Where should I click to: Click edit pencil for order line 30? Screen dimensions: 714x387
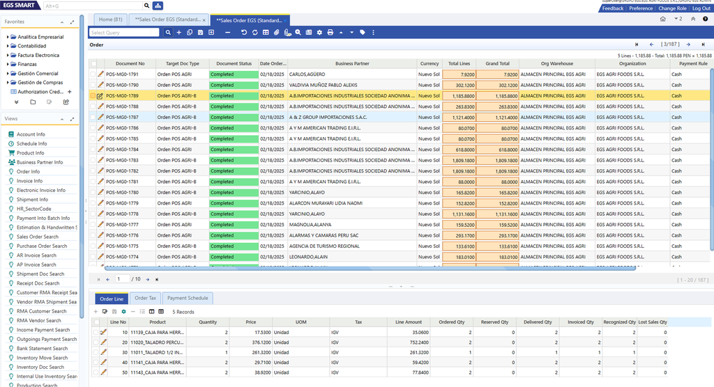[103, 352]
